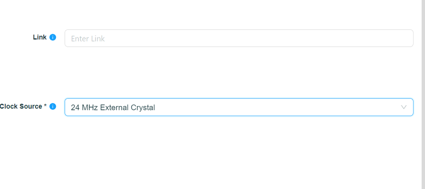Click the highlighted Clock Source select box
The height and width of the screenshot is (189, 425).
click(239, 107)
